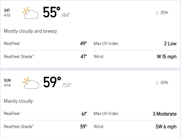Click Saturday's 25% precipitation chance
This screenshot has width=181, height=138.
tap(164, 13)
